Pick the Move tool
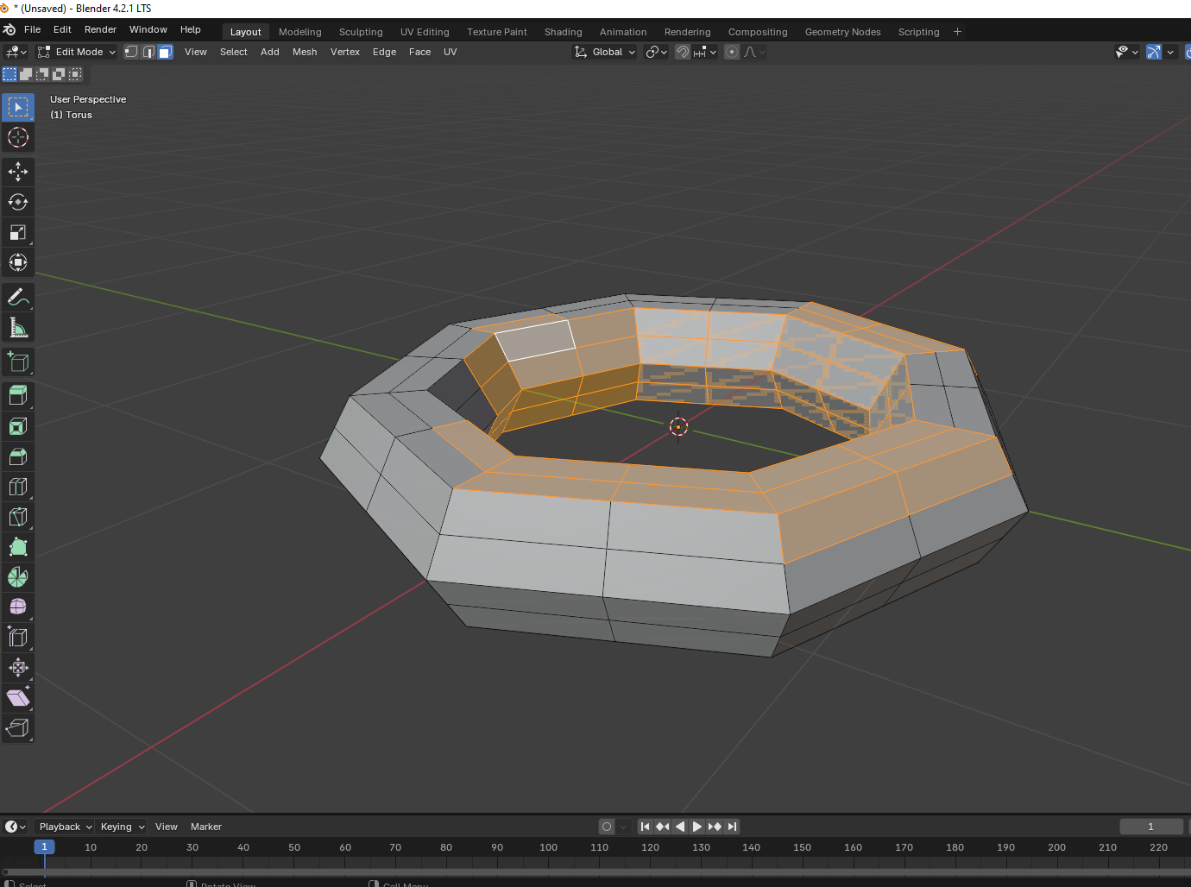Image resolution: width=1191 pixels, height=887 pixels. click(x=18, y=172)
